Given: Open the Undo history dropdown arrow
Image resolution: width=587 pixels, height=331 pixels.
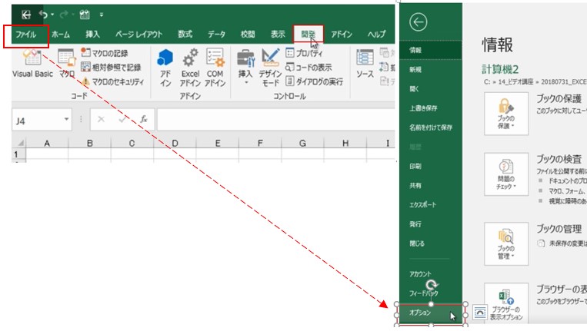Looking at the screenshot, I should click(52, 15).
